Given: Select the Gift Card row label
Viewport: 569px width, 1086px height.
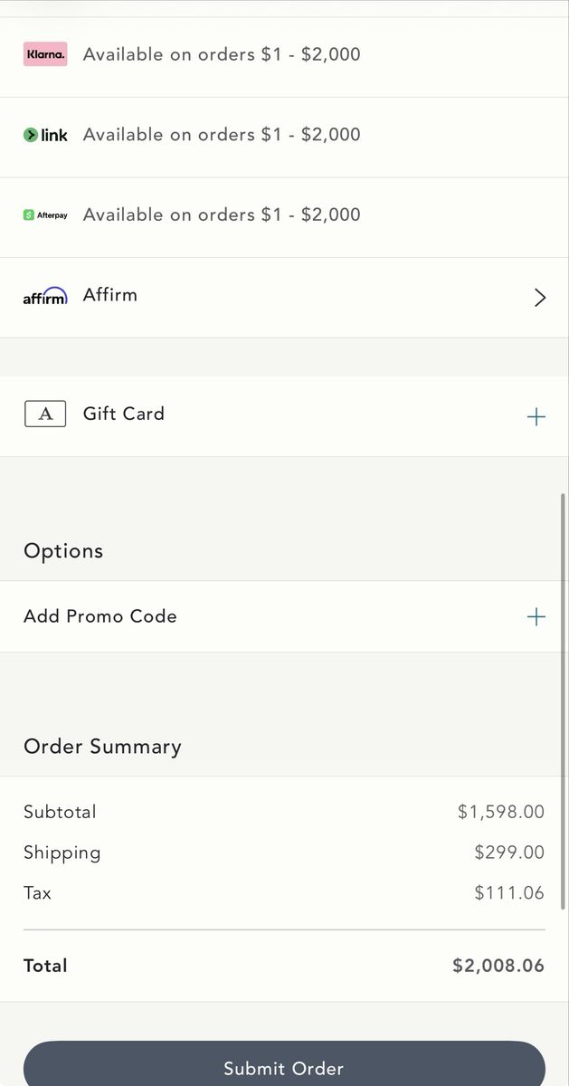Looking at the screenshot, I should (x=124, y=414).
